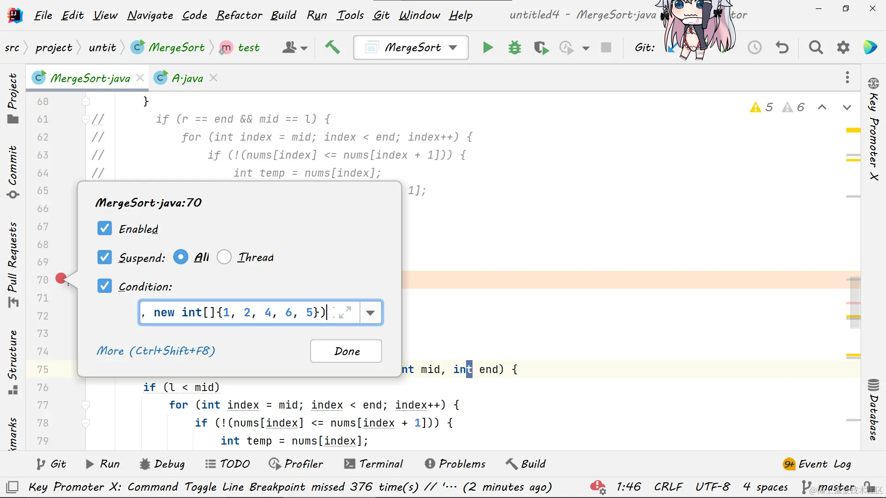Click the Rollback undo arrow icon
The height and width of the screenshot is (498, 886).
pyautogui.click(x=782, y=47)
